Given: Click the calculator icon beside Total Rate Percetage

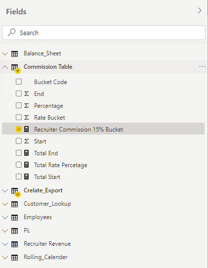Looking at the screenshot, I should tap(27, 165).
